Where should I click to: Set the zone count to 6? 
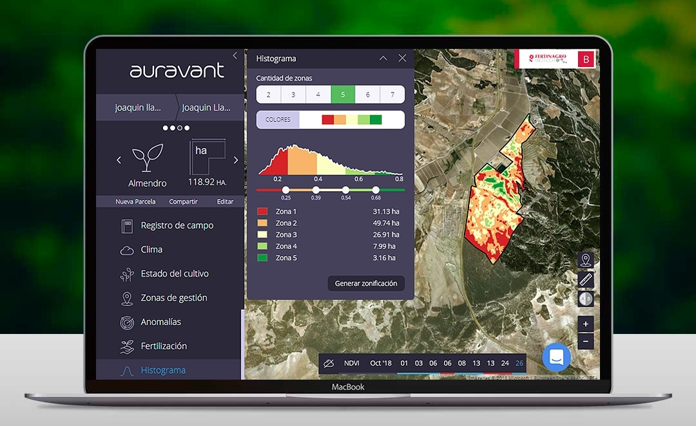pos(367,95)
